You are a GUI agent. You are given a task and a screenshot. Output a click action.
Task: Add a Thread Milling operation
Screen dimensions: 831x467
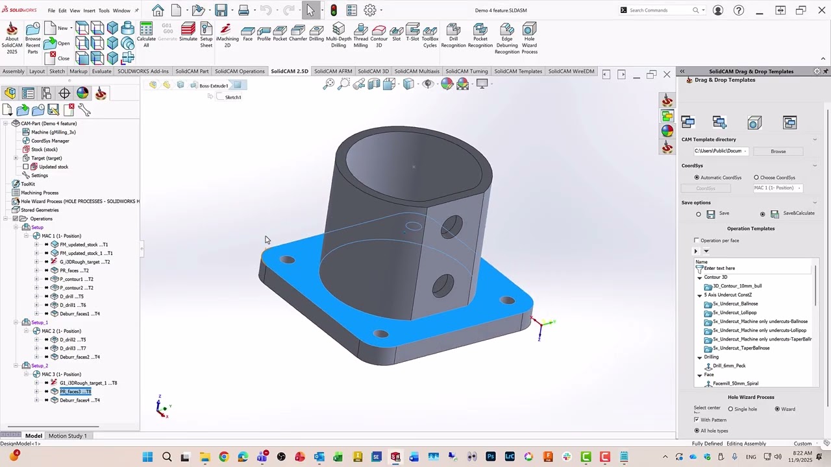coord(361,35)
